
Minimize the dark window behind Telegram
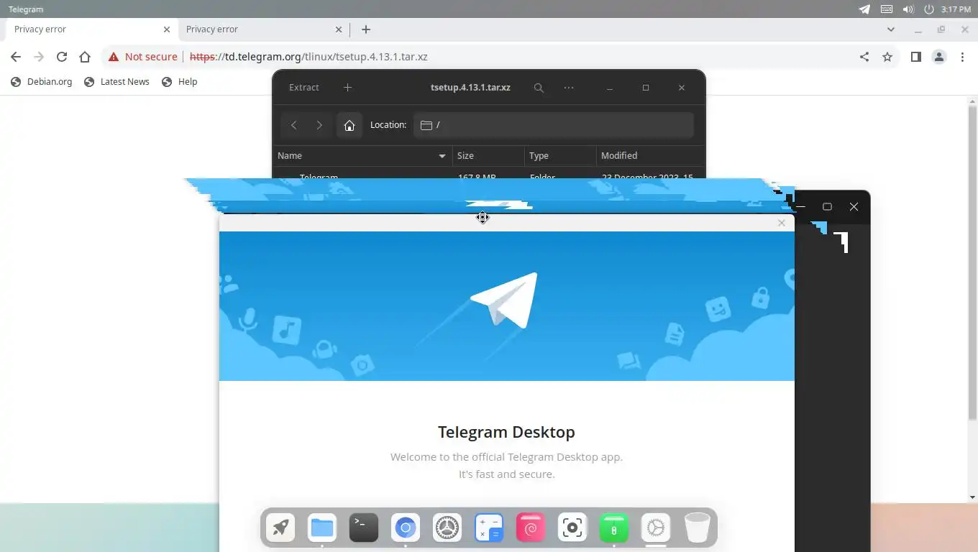[x=800, y=207]
